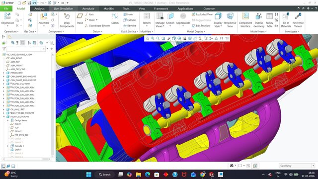
Task: Open the Geometry selection filter combo box
Action: [x=297, y=166]
